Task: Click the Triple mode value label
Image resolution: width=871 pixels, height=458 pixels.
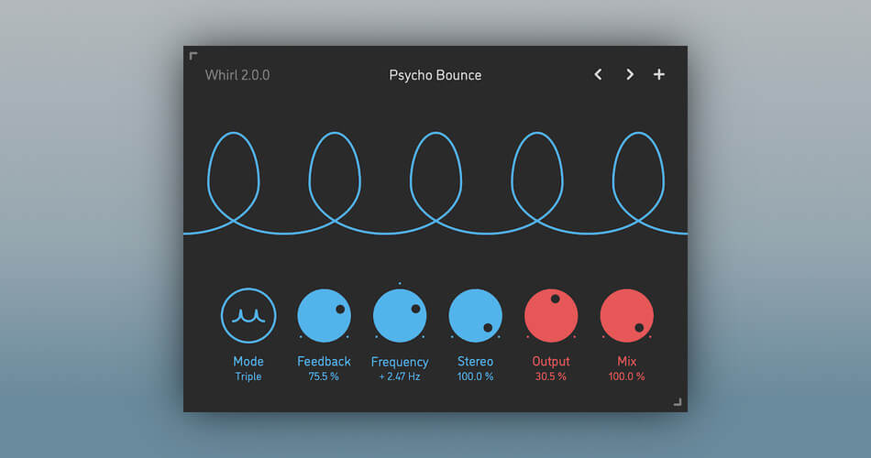Action: coord(248,376)
